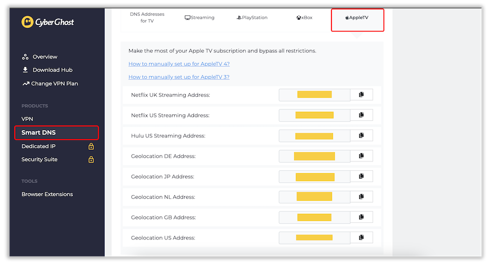
Task: Click the CyberGhost logo
Action: point(48,22)
